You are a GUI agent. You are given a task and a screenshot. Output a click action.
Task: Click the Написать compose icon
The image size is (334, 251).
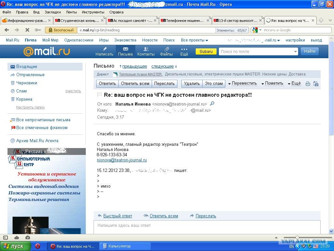[x=104, y=49]
